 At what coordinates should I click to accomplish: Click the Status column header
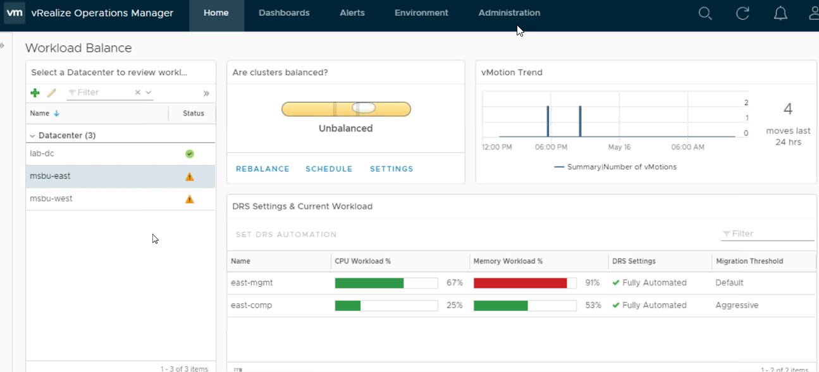click(x=194, y=114)
